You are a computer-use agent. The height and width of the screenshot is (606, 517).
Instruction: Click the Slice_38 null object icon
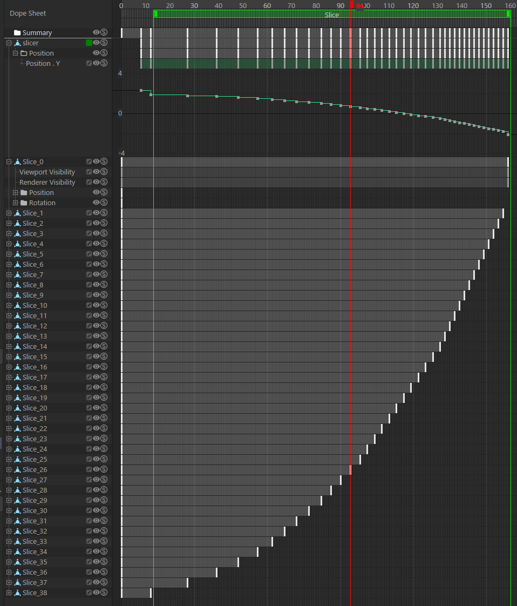click(17, 592)
